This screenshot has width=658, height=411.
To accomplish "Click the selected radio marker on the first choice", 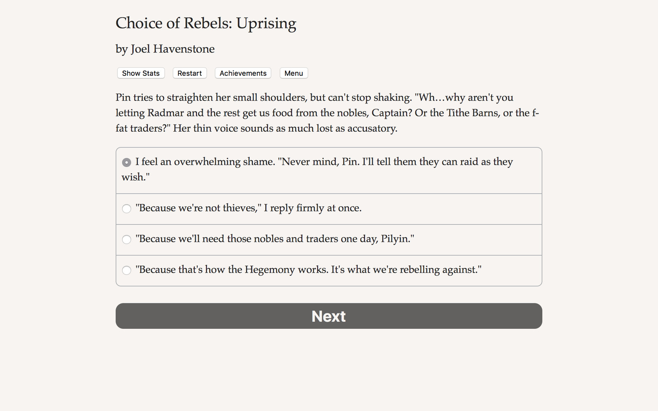I will pos(126,162).
